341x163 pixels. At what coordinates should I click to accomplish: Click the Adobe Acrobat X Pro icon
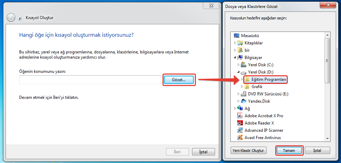pyautogui.click(x=240, y=116)
